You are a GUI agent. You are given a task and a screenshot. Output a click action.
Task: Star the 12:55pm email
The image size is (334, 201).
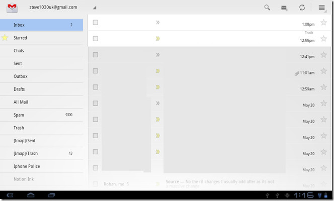pyautogui.click(x=323, y=39)
